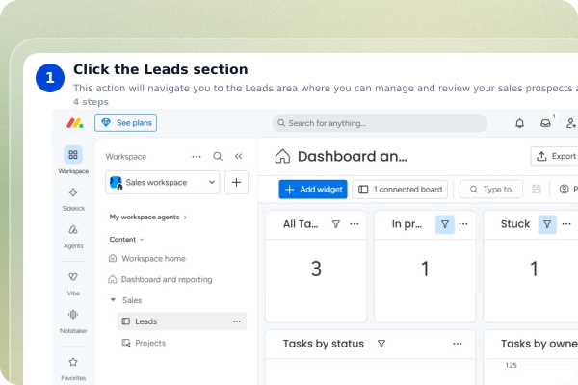Image resolution: width=578 pixels, height=385 pixels.
Task: Click the Export button
Action: click(x=556, y=156)
